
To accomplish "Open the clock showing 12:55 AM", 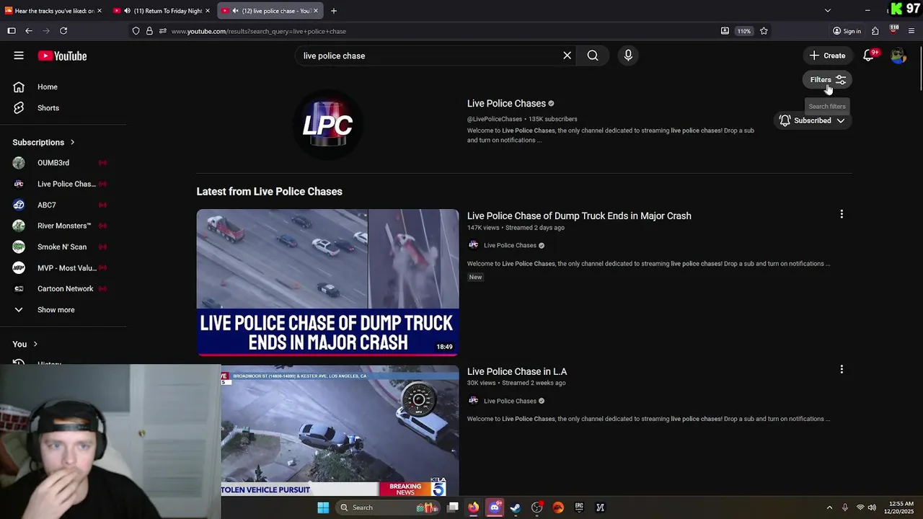I will click(x=899, y=507).
